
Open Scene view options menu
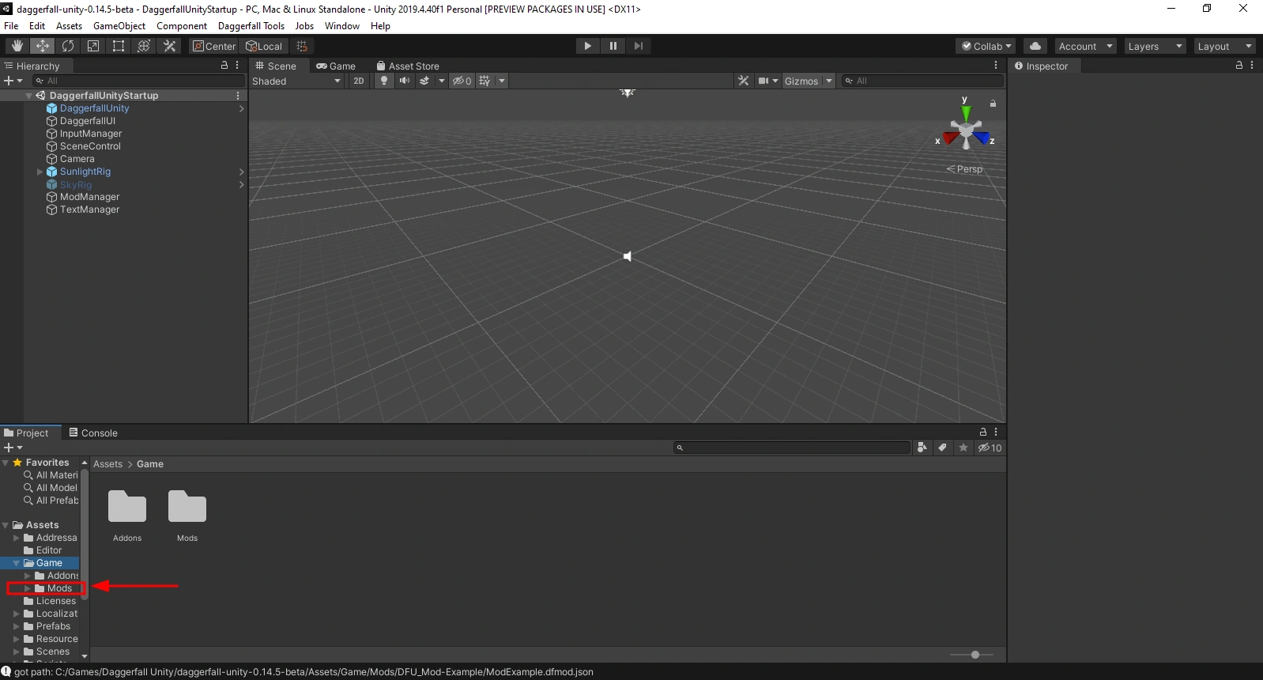tap(996, 66)
